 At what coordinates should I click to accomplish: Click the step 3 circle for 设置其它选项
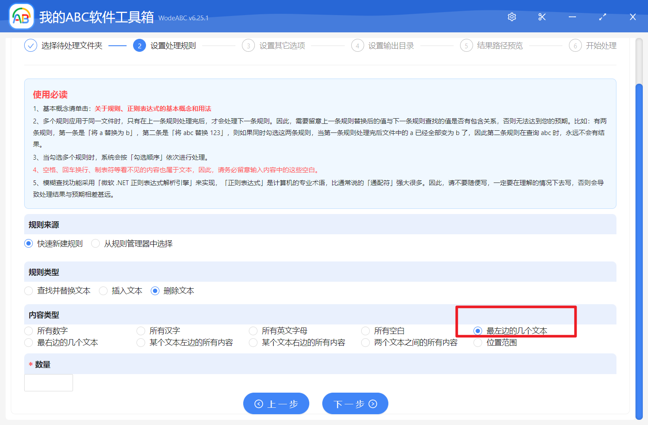[x=248, y=45]
